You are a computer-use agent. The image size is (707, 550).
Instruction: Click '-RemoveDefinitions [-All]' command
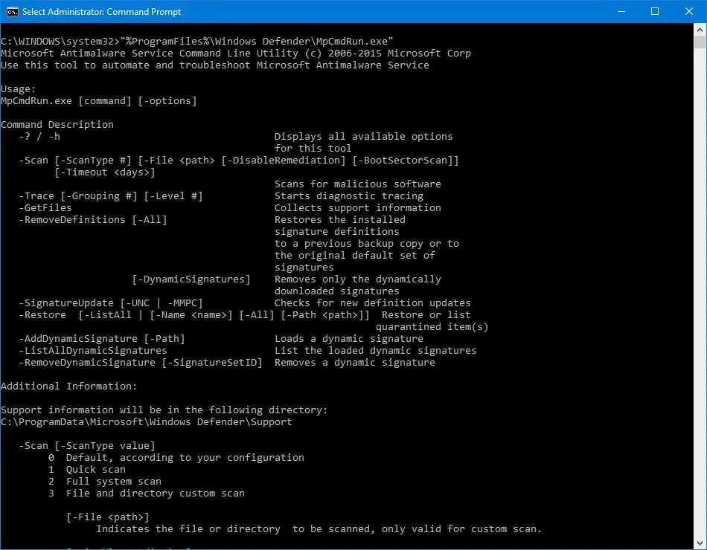pos(93,220)
